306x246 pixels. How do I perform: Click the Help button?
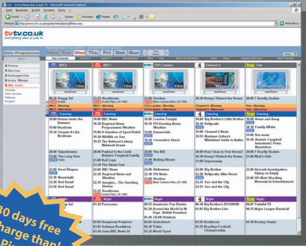(290, 54)
